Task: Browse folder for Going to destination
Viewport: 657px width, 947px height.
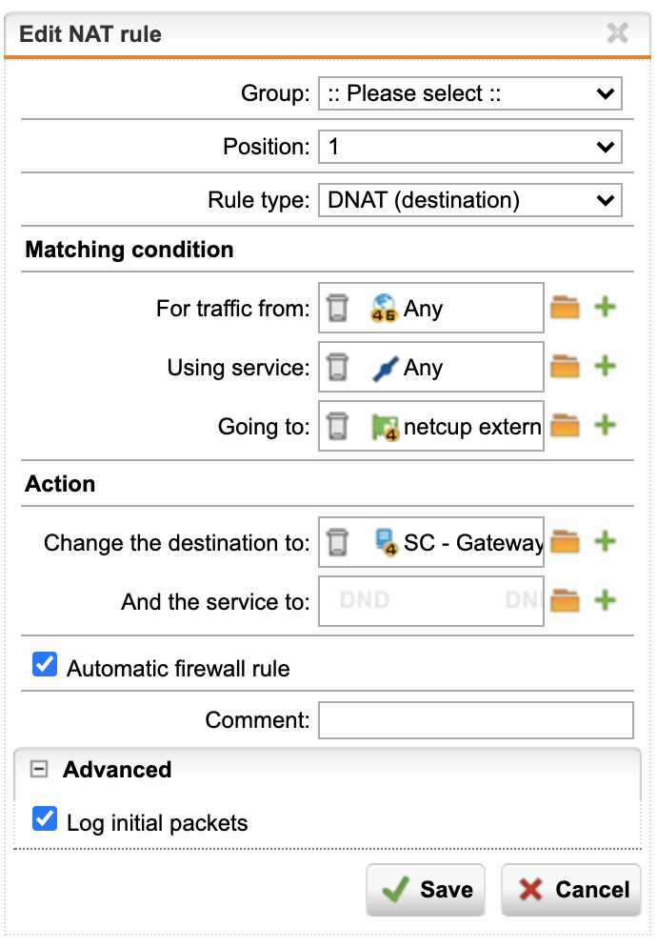Action: click(x=566, y=425)
